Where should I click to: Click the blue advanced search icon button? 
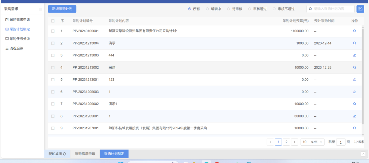[360, 9]
